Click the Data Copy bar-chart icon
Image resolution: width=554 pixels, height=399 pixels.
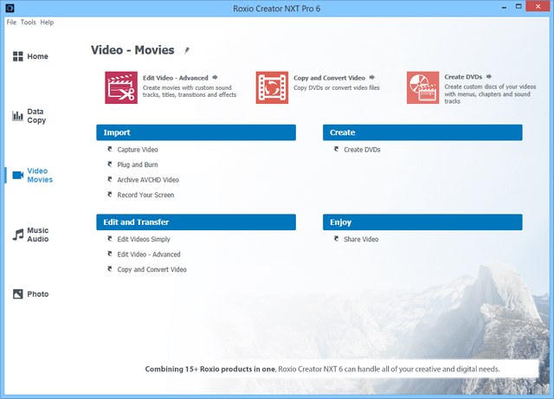[17, 116]
